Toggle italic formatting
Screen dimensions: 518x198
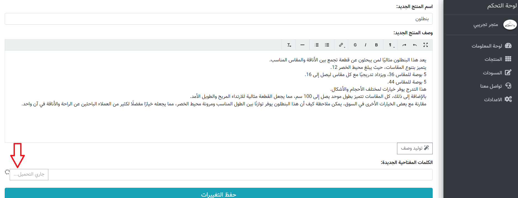[366, 45]
